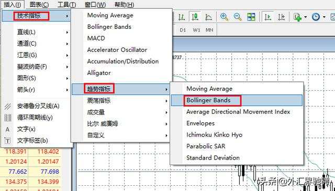This screenshot has height=191, width=335.
Task: Switch chart to candlesticks view
Action: [x=195, y=17]
